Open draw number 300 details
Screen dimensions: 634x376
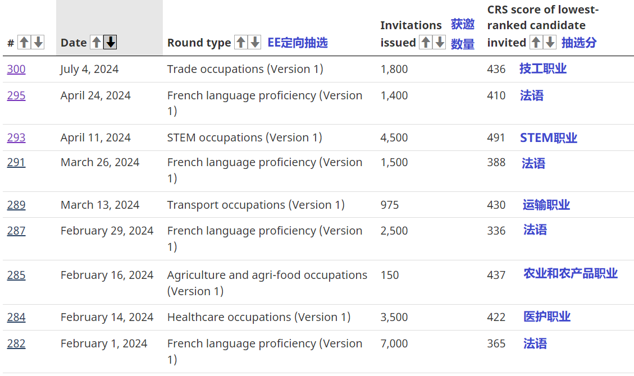tap(16, 69)
